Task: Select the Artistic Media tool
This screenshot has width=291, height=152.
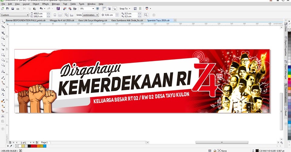Action: pos(3,49)
